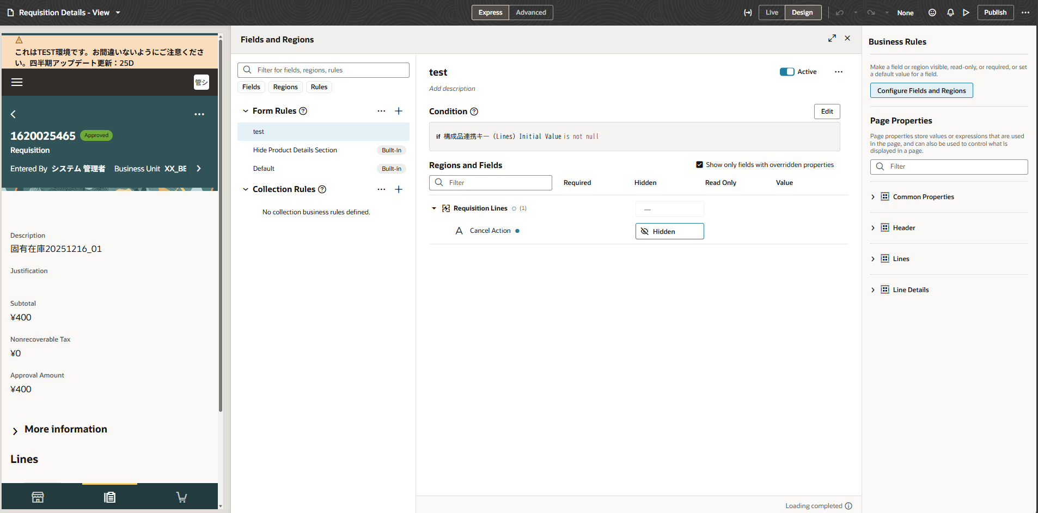Open the notifications bell
1038x513 pixels.
click(949, 12)
